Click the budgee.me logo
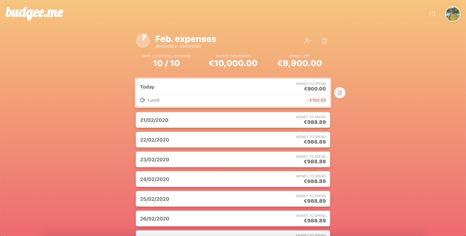Screen dimensions: 466x236 coord(34,13)
